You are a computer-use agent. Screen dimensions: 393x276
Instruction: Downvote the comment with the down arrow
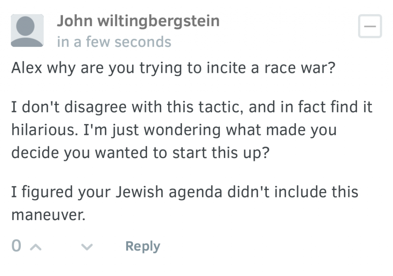coord(87,247)
